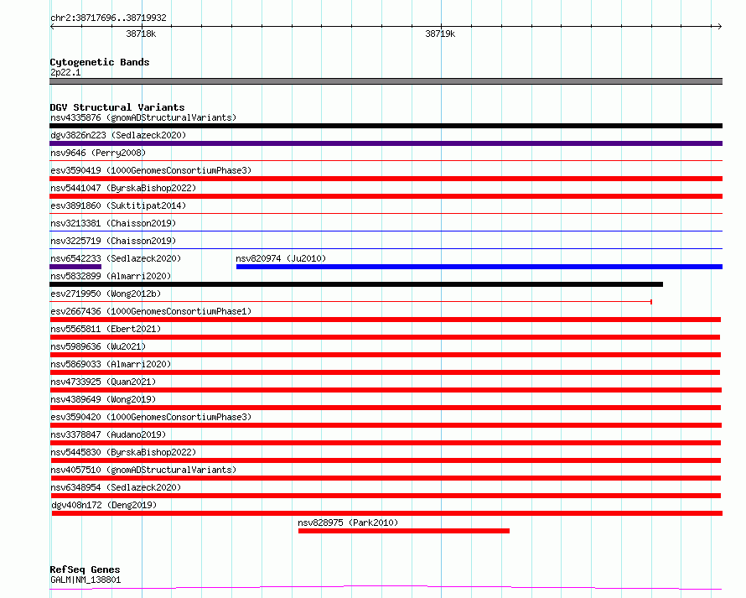Click the nsv4389649 Wong2019 label
The image size is (746, 598).
[x=103, y=399]
